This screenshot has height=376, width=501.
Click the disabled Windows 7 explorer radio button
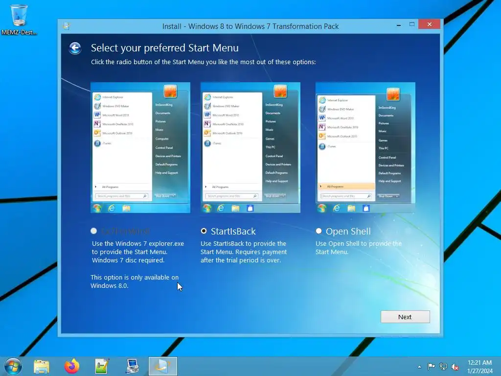(x=93, y=231)
